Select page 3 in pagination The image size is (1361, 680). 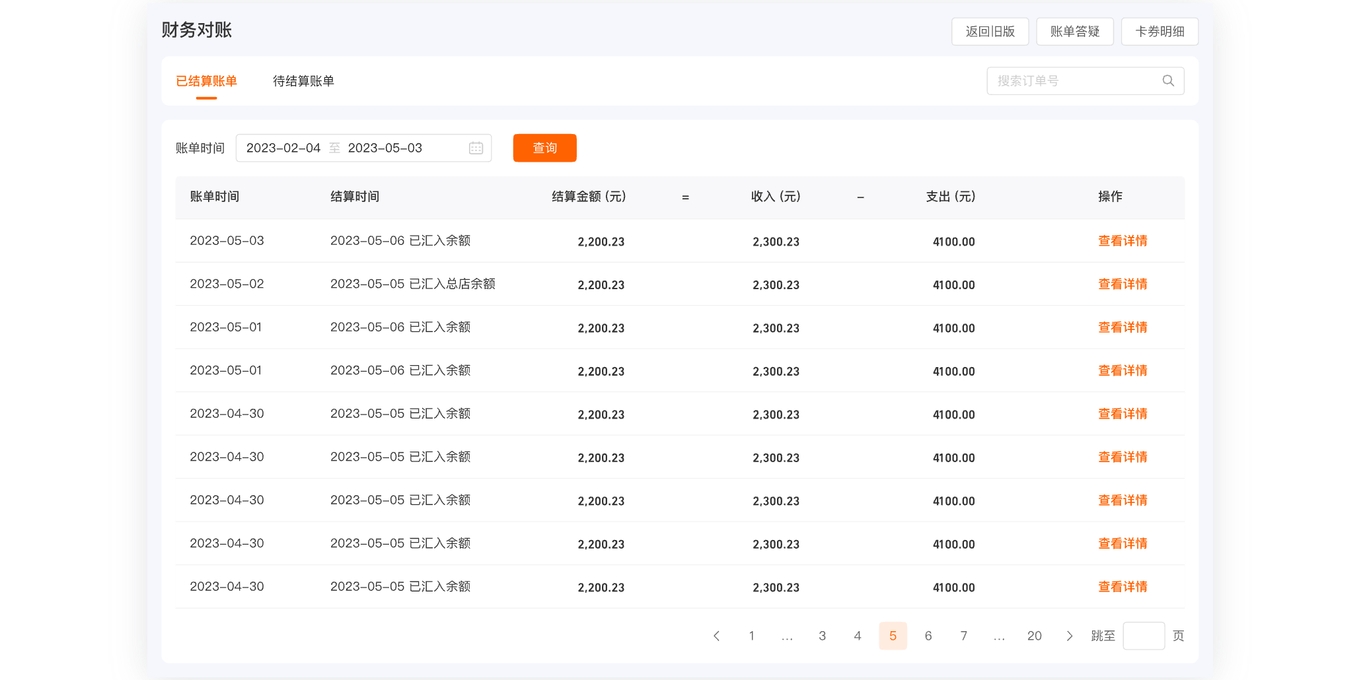pos(822,636)
